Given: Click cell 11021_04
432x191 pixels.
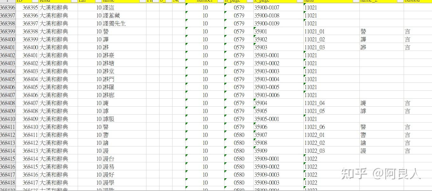Looking at the screenshot, I should [x=331, y=103].
